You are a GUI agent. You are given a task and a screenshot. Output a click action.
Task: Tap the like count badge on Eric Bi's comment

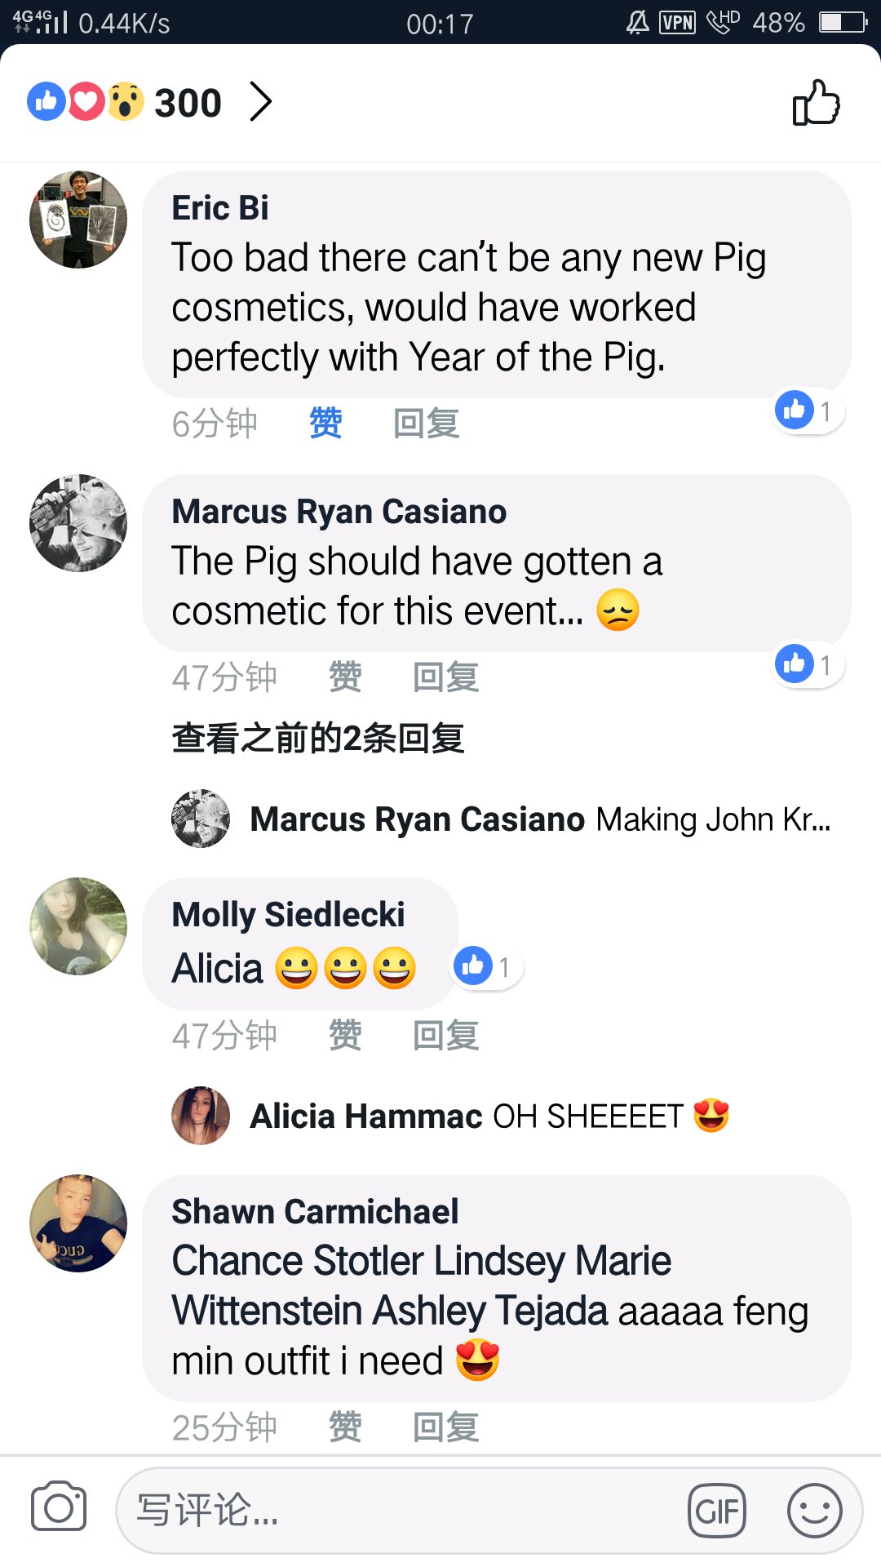[808, 411]
